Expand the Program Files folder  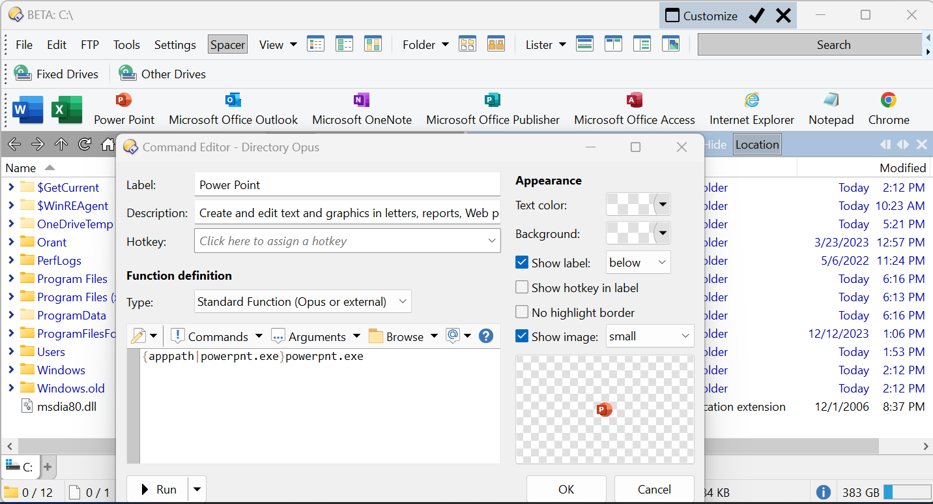tap(11, 278)
